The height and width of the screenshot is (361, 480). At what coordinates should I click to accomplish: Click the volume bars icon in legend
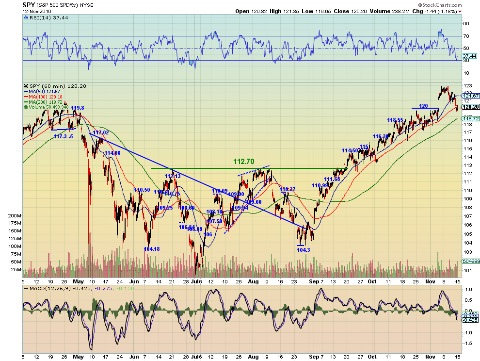pos(26,107)
